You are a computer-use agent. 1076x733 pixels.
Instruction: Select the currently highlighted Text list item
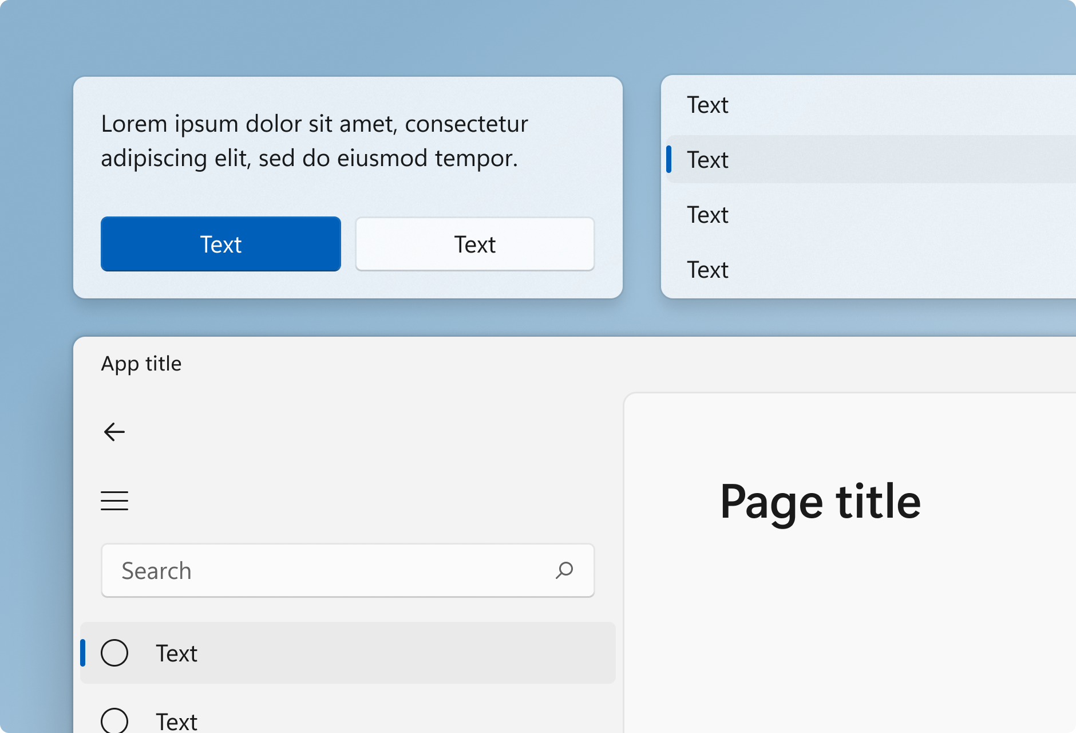click(708, 160)
